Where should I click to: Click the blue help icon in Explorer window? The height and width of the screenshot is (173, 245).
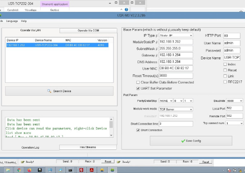point(126,10)
